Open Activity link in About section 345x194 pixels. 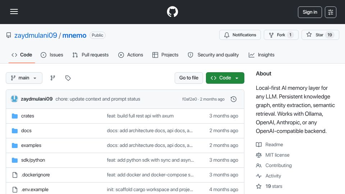[x=273, y=176]
